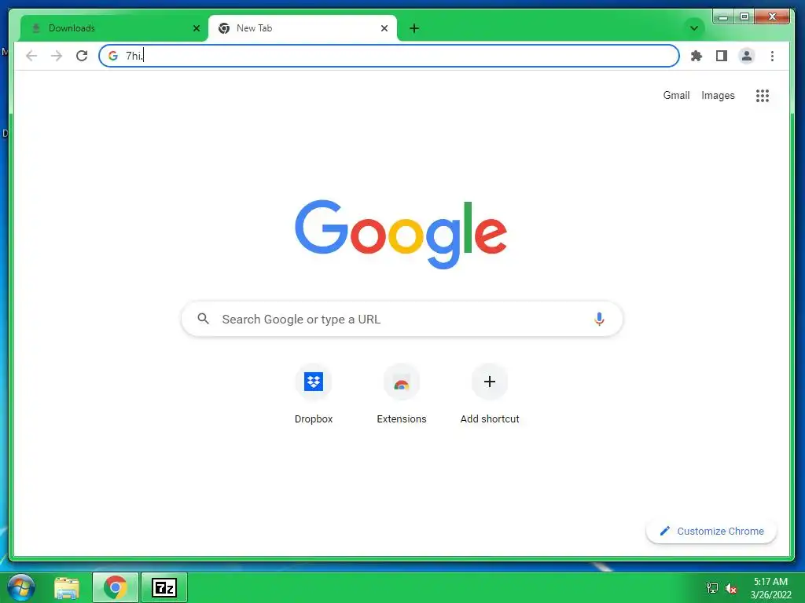Click the muted volume tray icon
This screenshot has height=603, width=805.
pyautogui.click(x=731, y=588)
